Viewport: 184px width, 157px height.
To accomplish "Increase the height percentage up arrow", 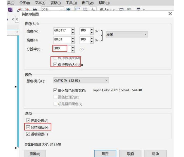I will [92, 38].
